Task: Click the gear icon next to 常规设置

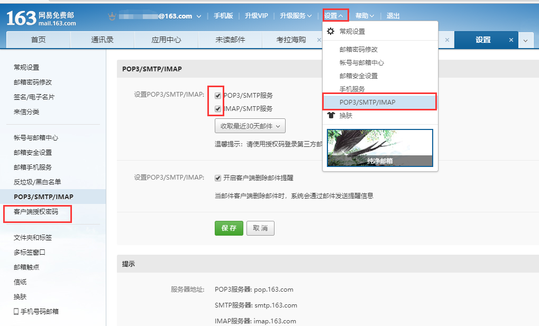Action: pos(331,31)
